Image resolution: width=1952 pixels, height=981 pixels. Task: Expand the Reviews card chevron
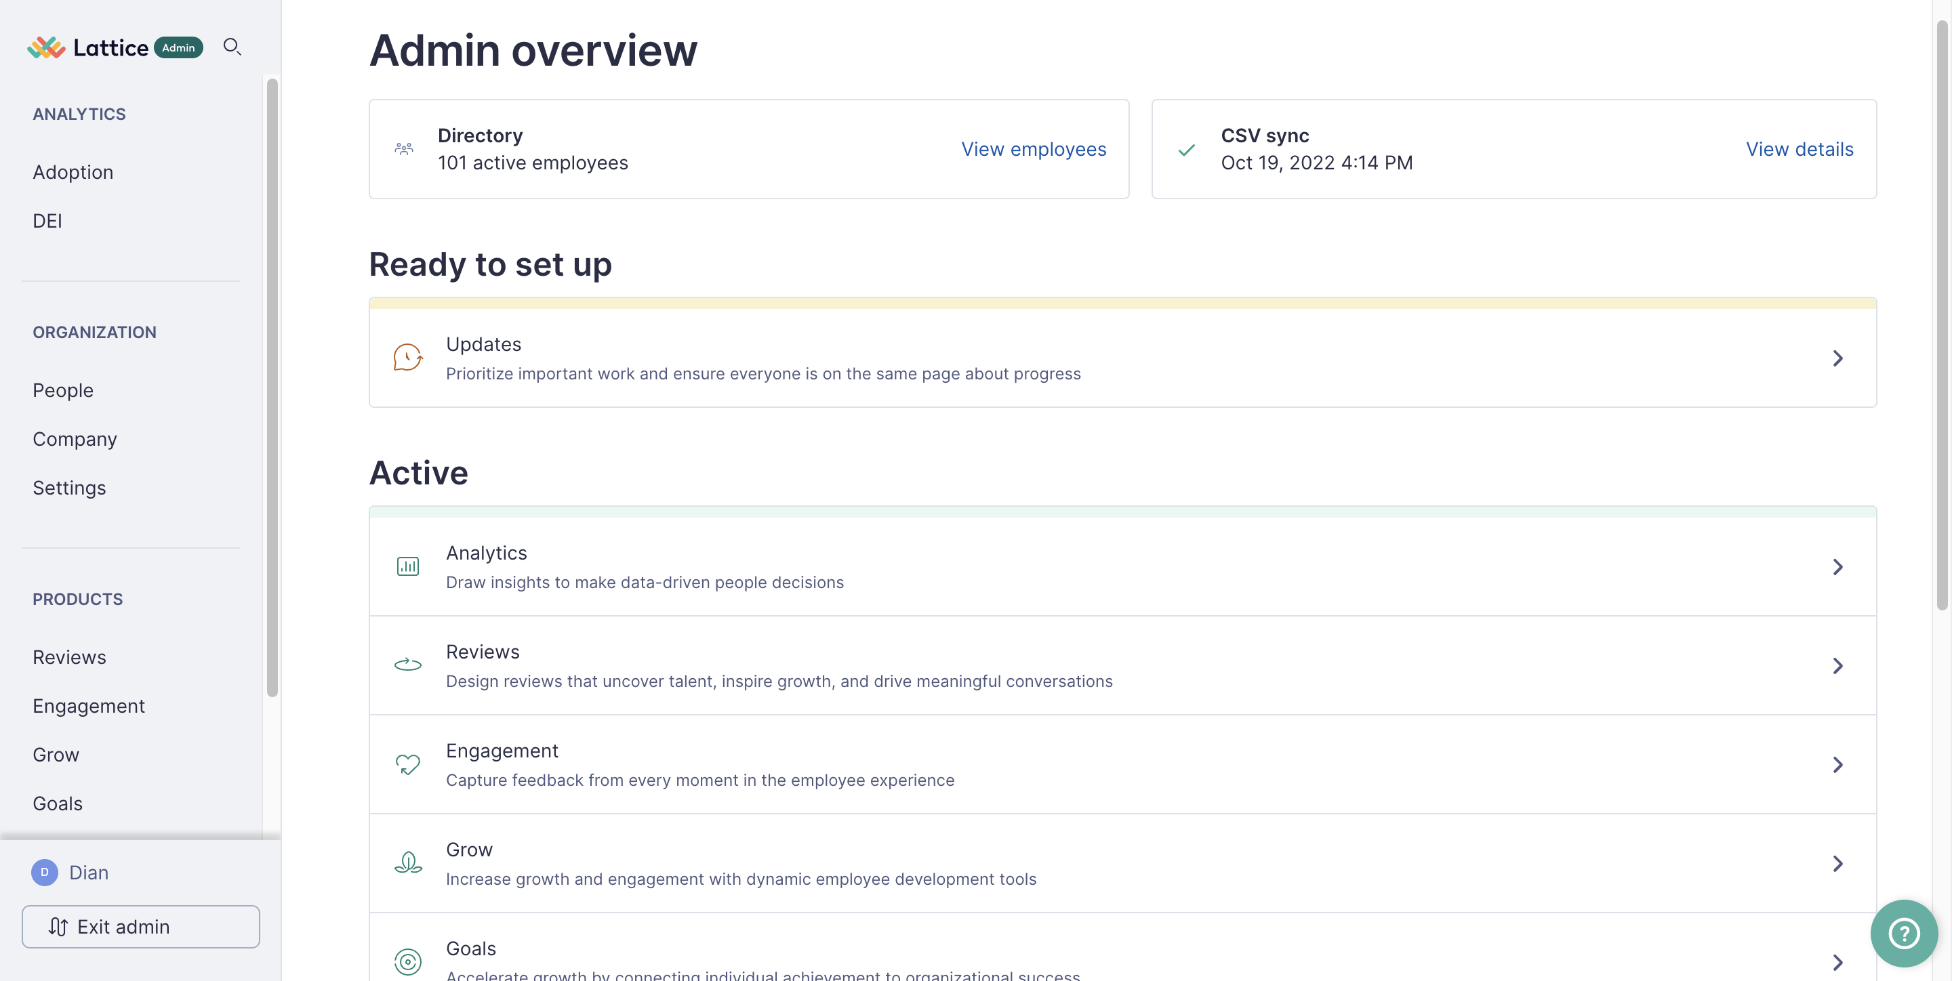coord(1837,665)
